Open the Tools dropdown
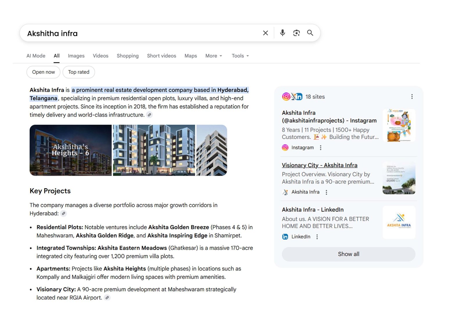This screenshot has height=310, width=465. point(240,56)
